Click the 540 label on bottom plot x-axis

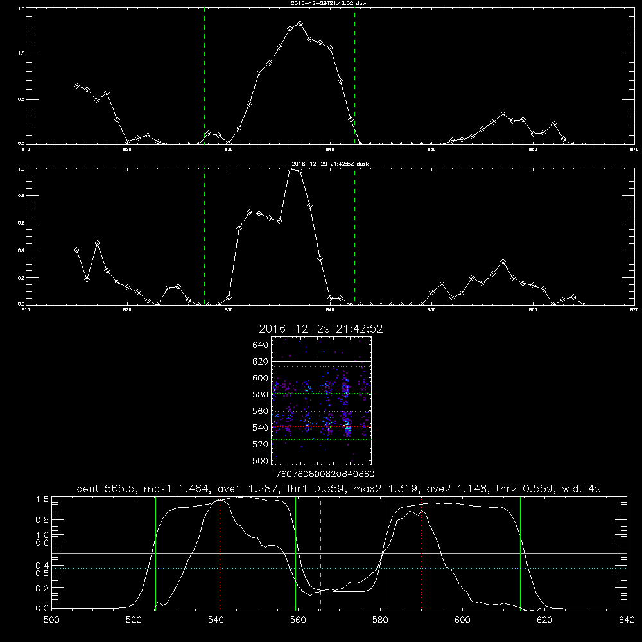216,620
